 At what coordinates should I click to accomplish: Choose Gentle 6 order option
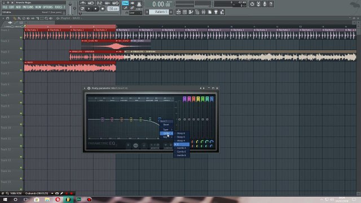(x=182, y=152)
